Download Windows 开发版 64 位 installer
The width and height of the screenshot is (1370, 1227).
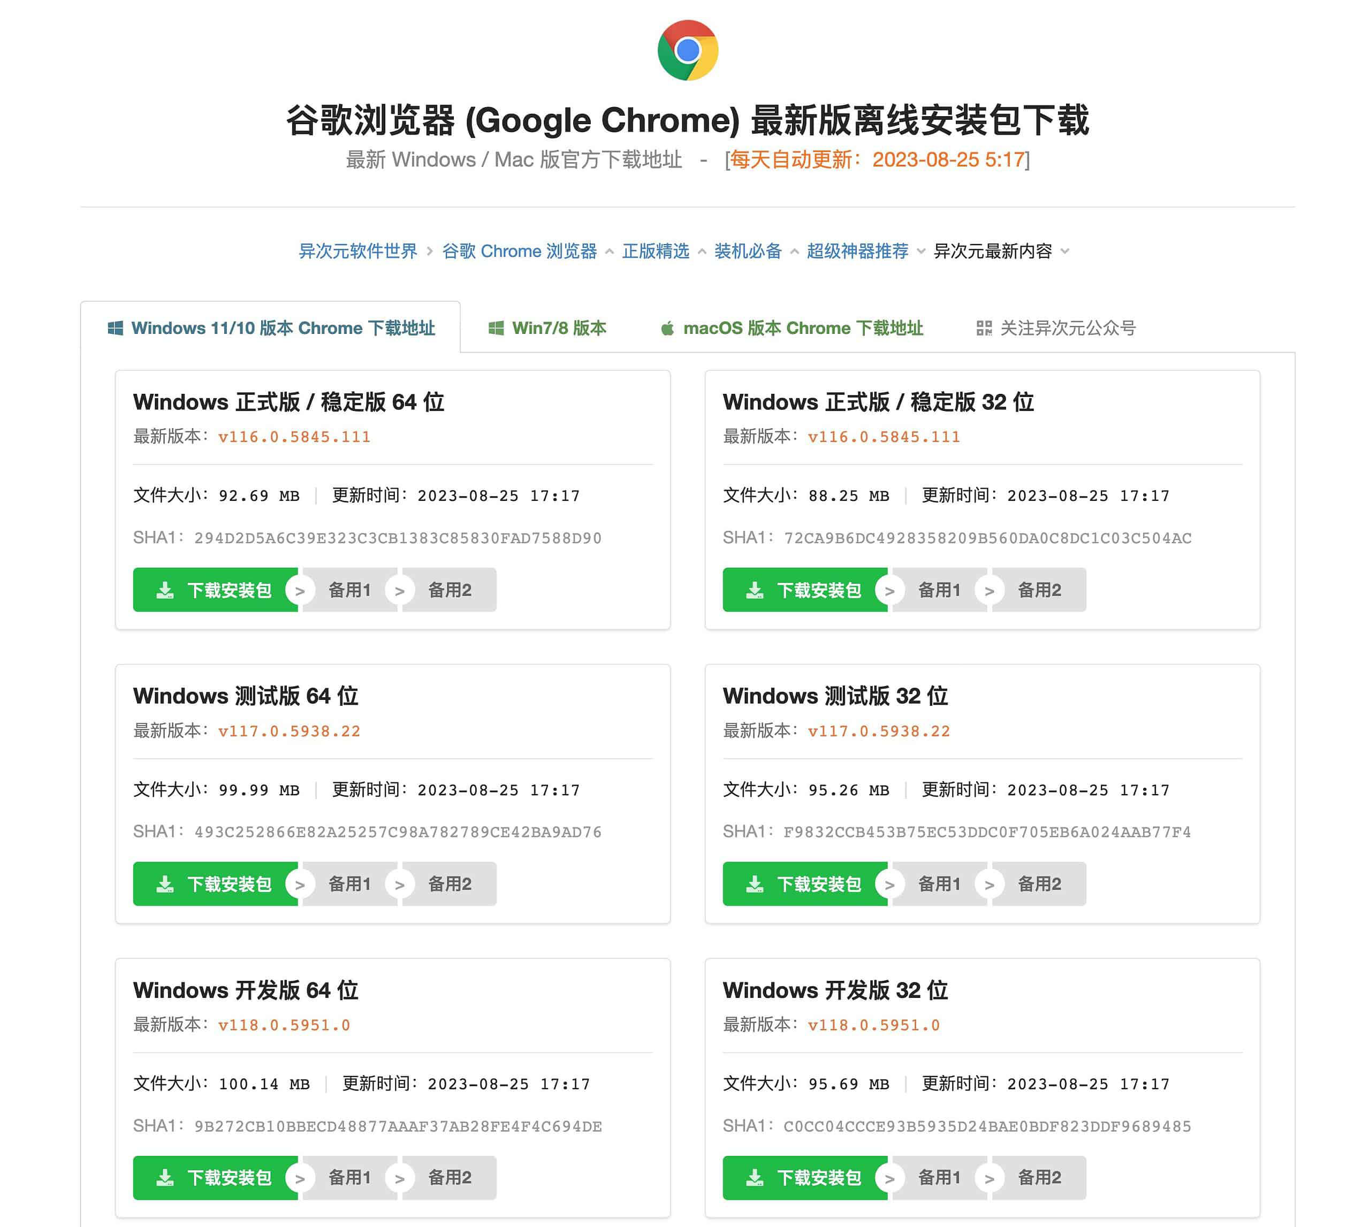[215, 1178]
